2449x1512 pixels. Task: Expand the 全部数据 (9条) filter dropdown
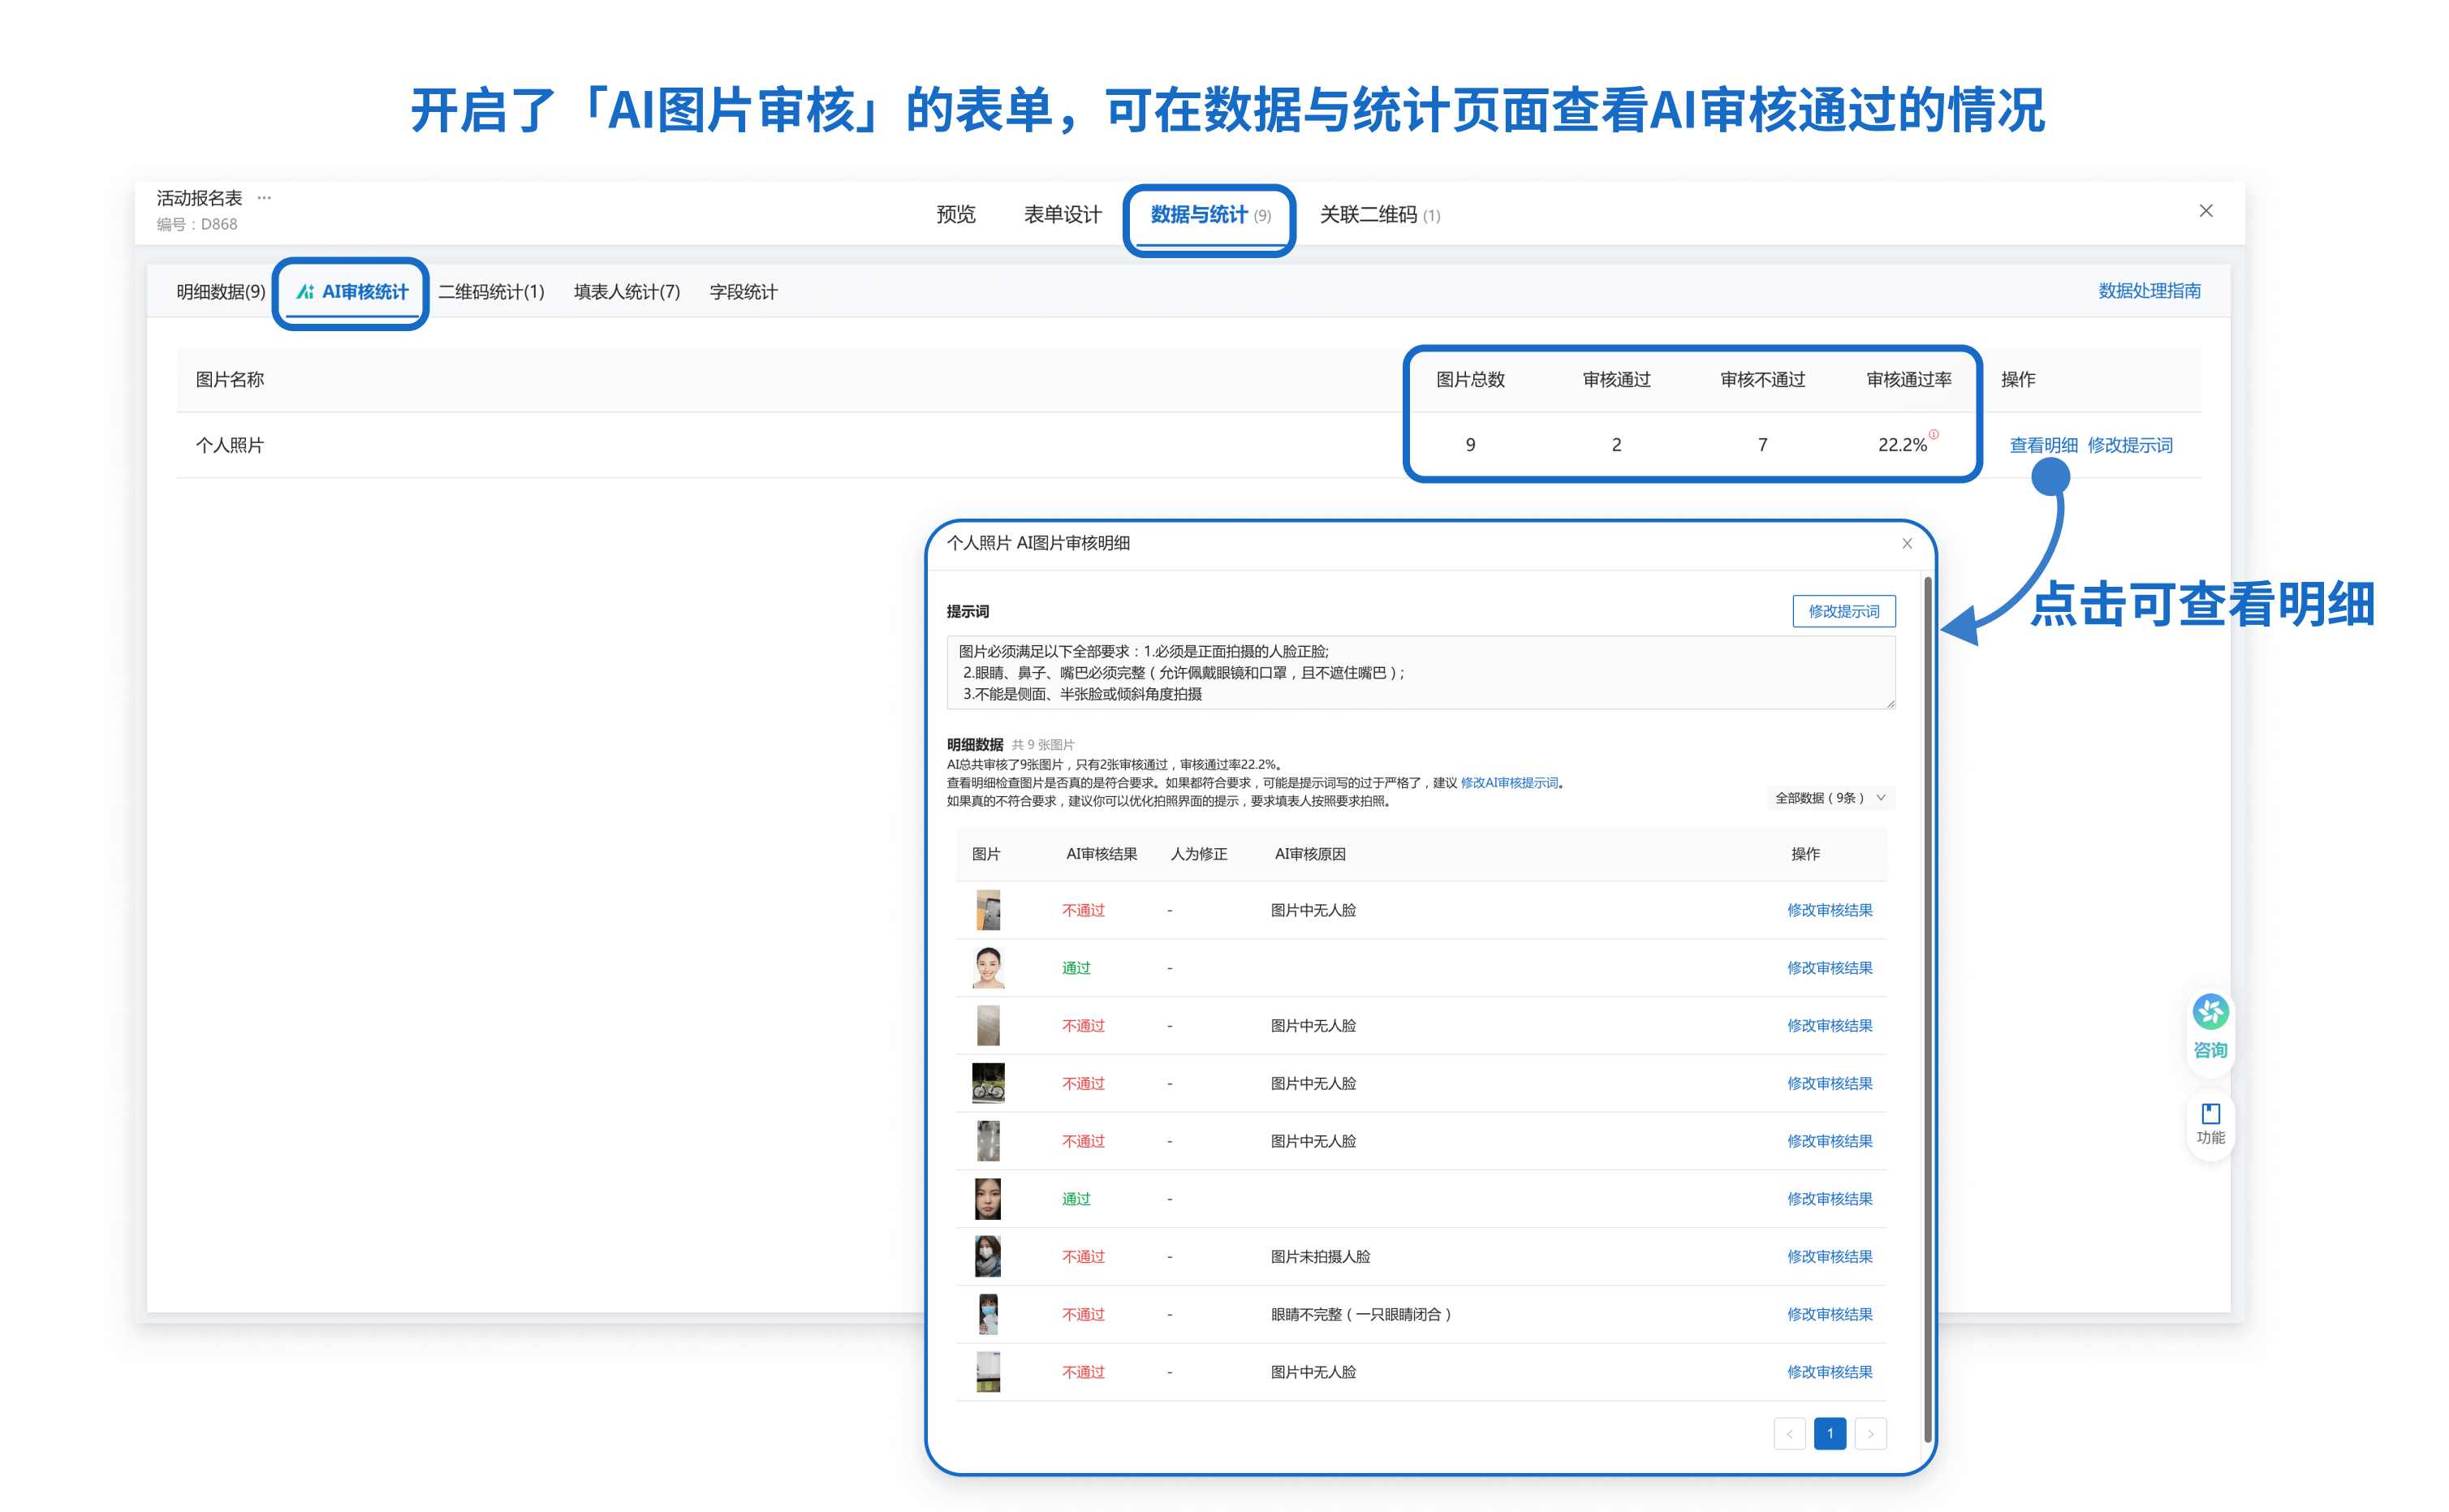[1829, 798]
